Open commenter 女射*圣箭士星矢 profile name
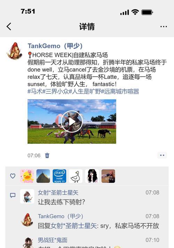The width and height of the screenshot is (174, 248). click(58, 193)
